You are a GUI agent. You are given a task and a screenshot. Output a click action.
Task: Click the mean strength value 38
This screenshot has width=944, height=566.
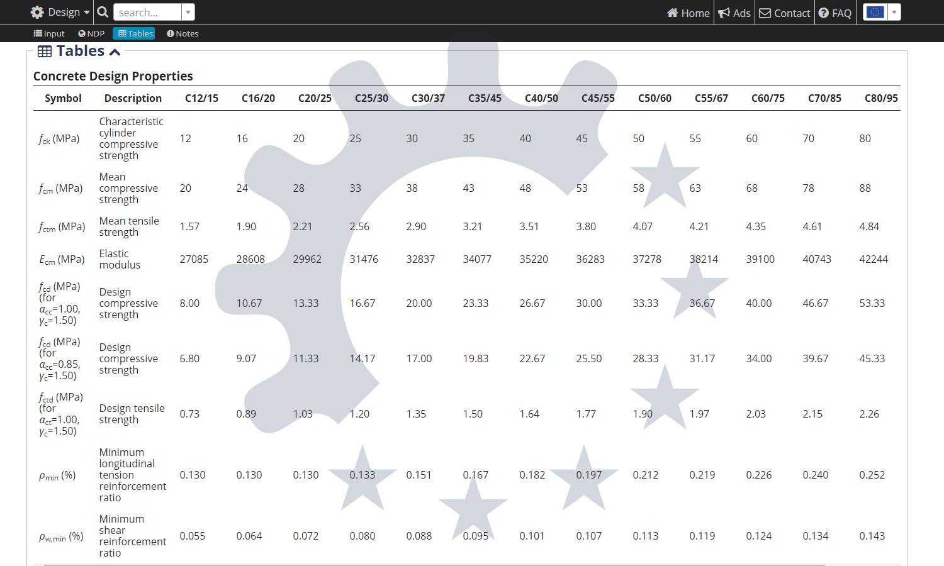pyautogui.click(x=412, y=188)
